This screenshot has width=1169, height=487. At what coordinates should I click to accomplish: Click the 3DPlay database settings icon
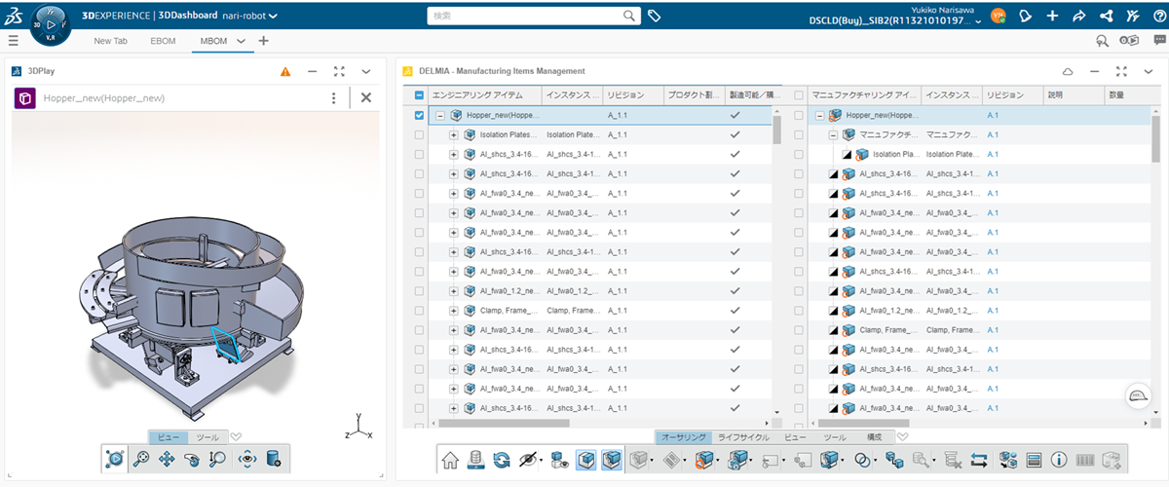[x=274, y=458]
